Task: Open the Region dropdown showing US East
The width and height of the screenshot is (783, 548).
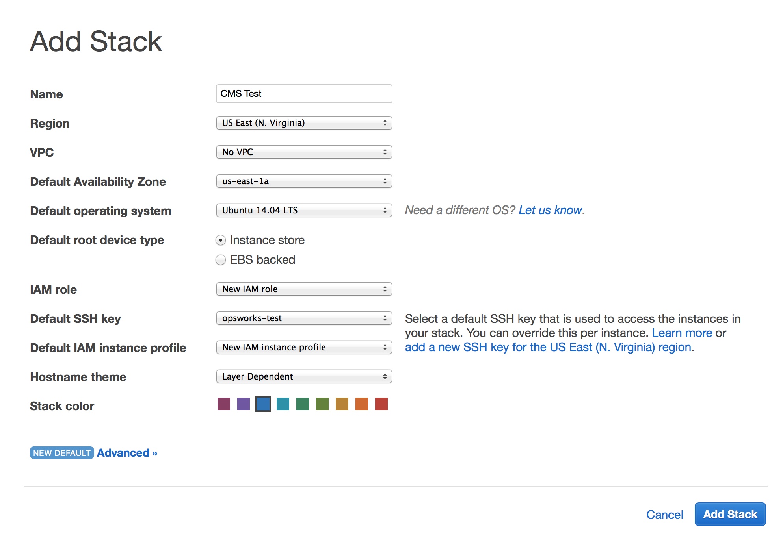Action: pos(304,123)
